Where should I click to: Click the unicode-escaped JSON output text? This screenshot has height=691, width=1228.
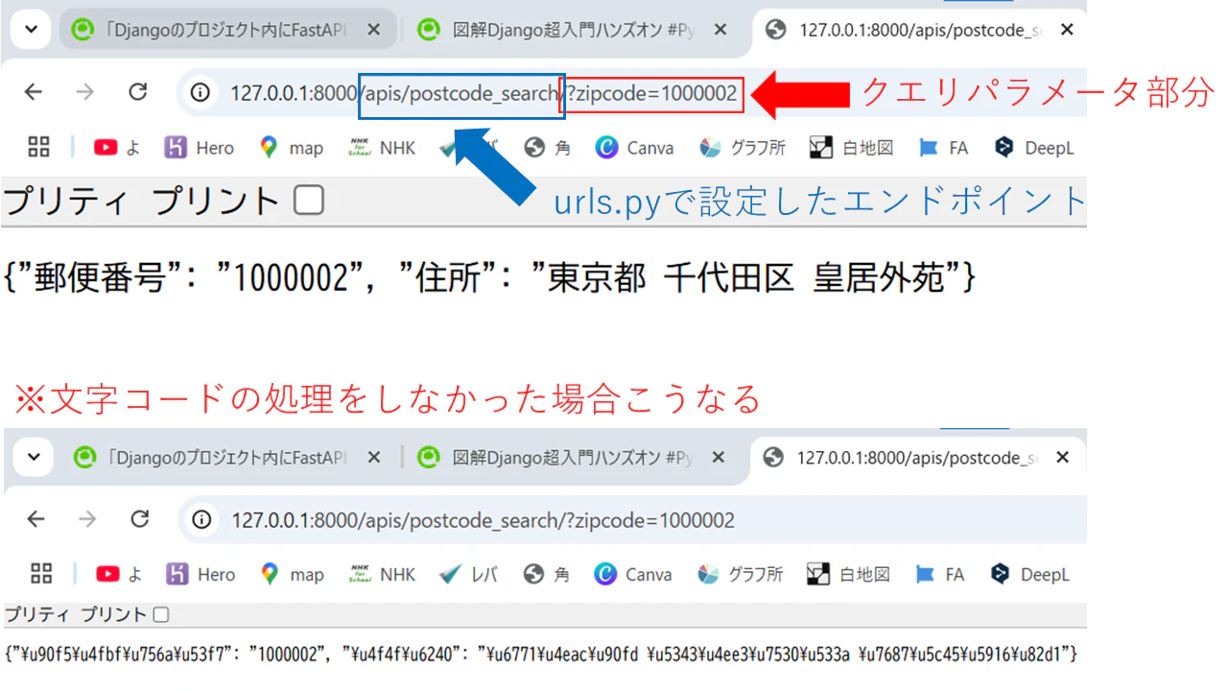click(542, 655)
